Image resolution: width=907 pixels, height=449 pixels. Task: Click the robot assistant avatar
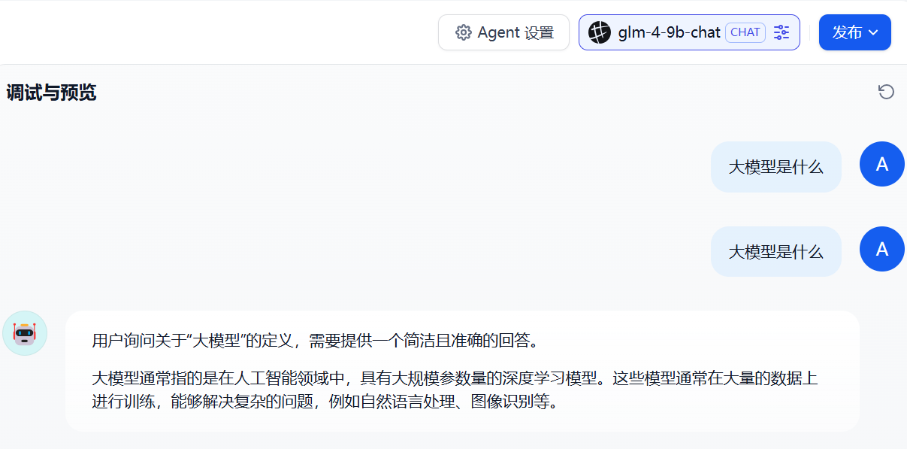point(25,333)
